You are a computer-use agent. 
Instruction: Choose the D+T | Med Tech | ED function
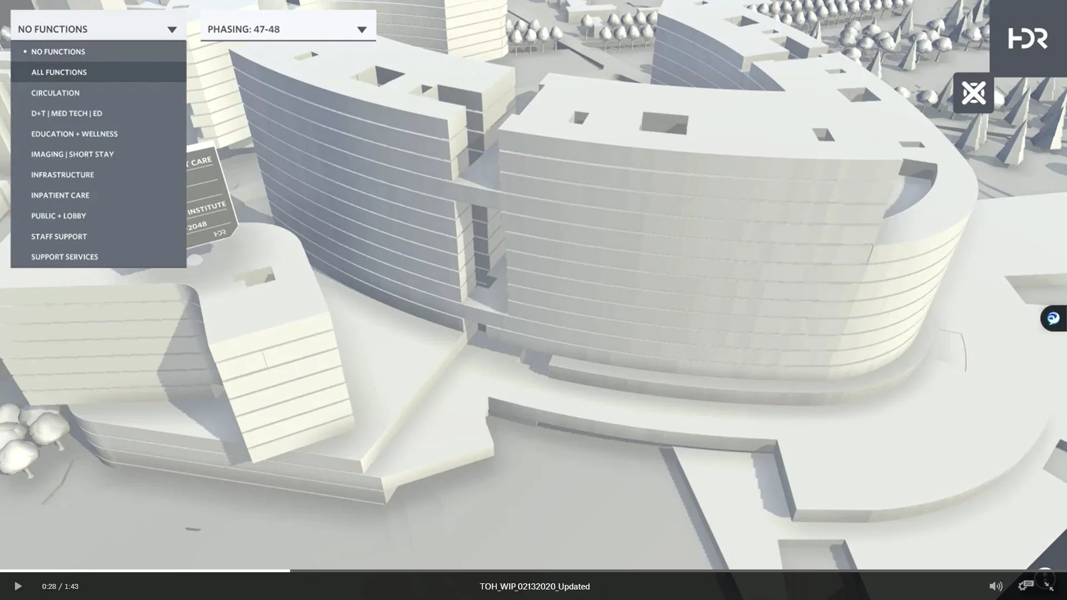pyautogui.click(x=67, y=113)
